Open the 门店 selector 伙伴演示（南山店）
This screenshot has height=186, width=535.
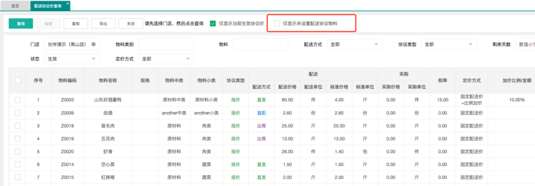coord(72,44)
